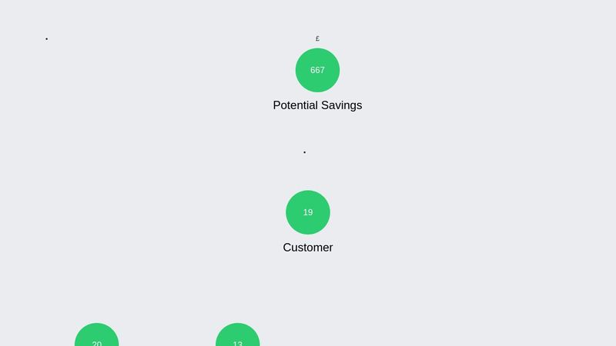Open the green circle showing 20
616x346 pixels.
tap(97, 334)
